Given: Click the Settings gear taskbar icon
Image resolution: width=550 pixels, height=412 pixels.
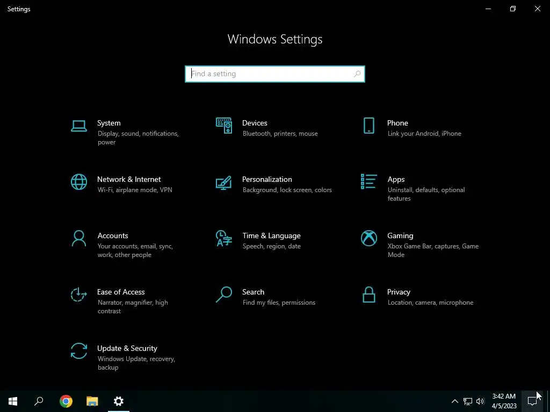Looking at the screenshot, I should click(x=119, y=401).
